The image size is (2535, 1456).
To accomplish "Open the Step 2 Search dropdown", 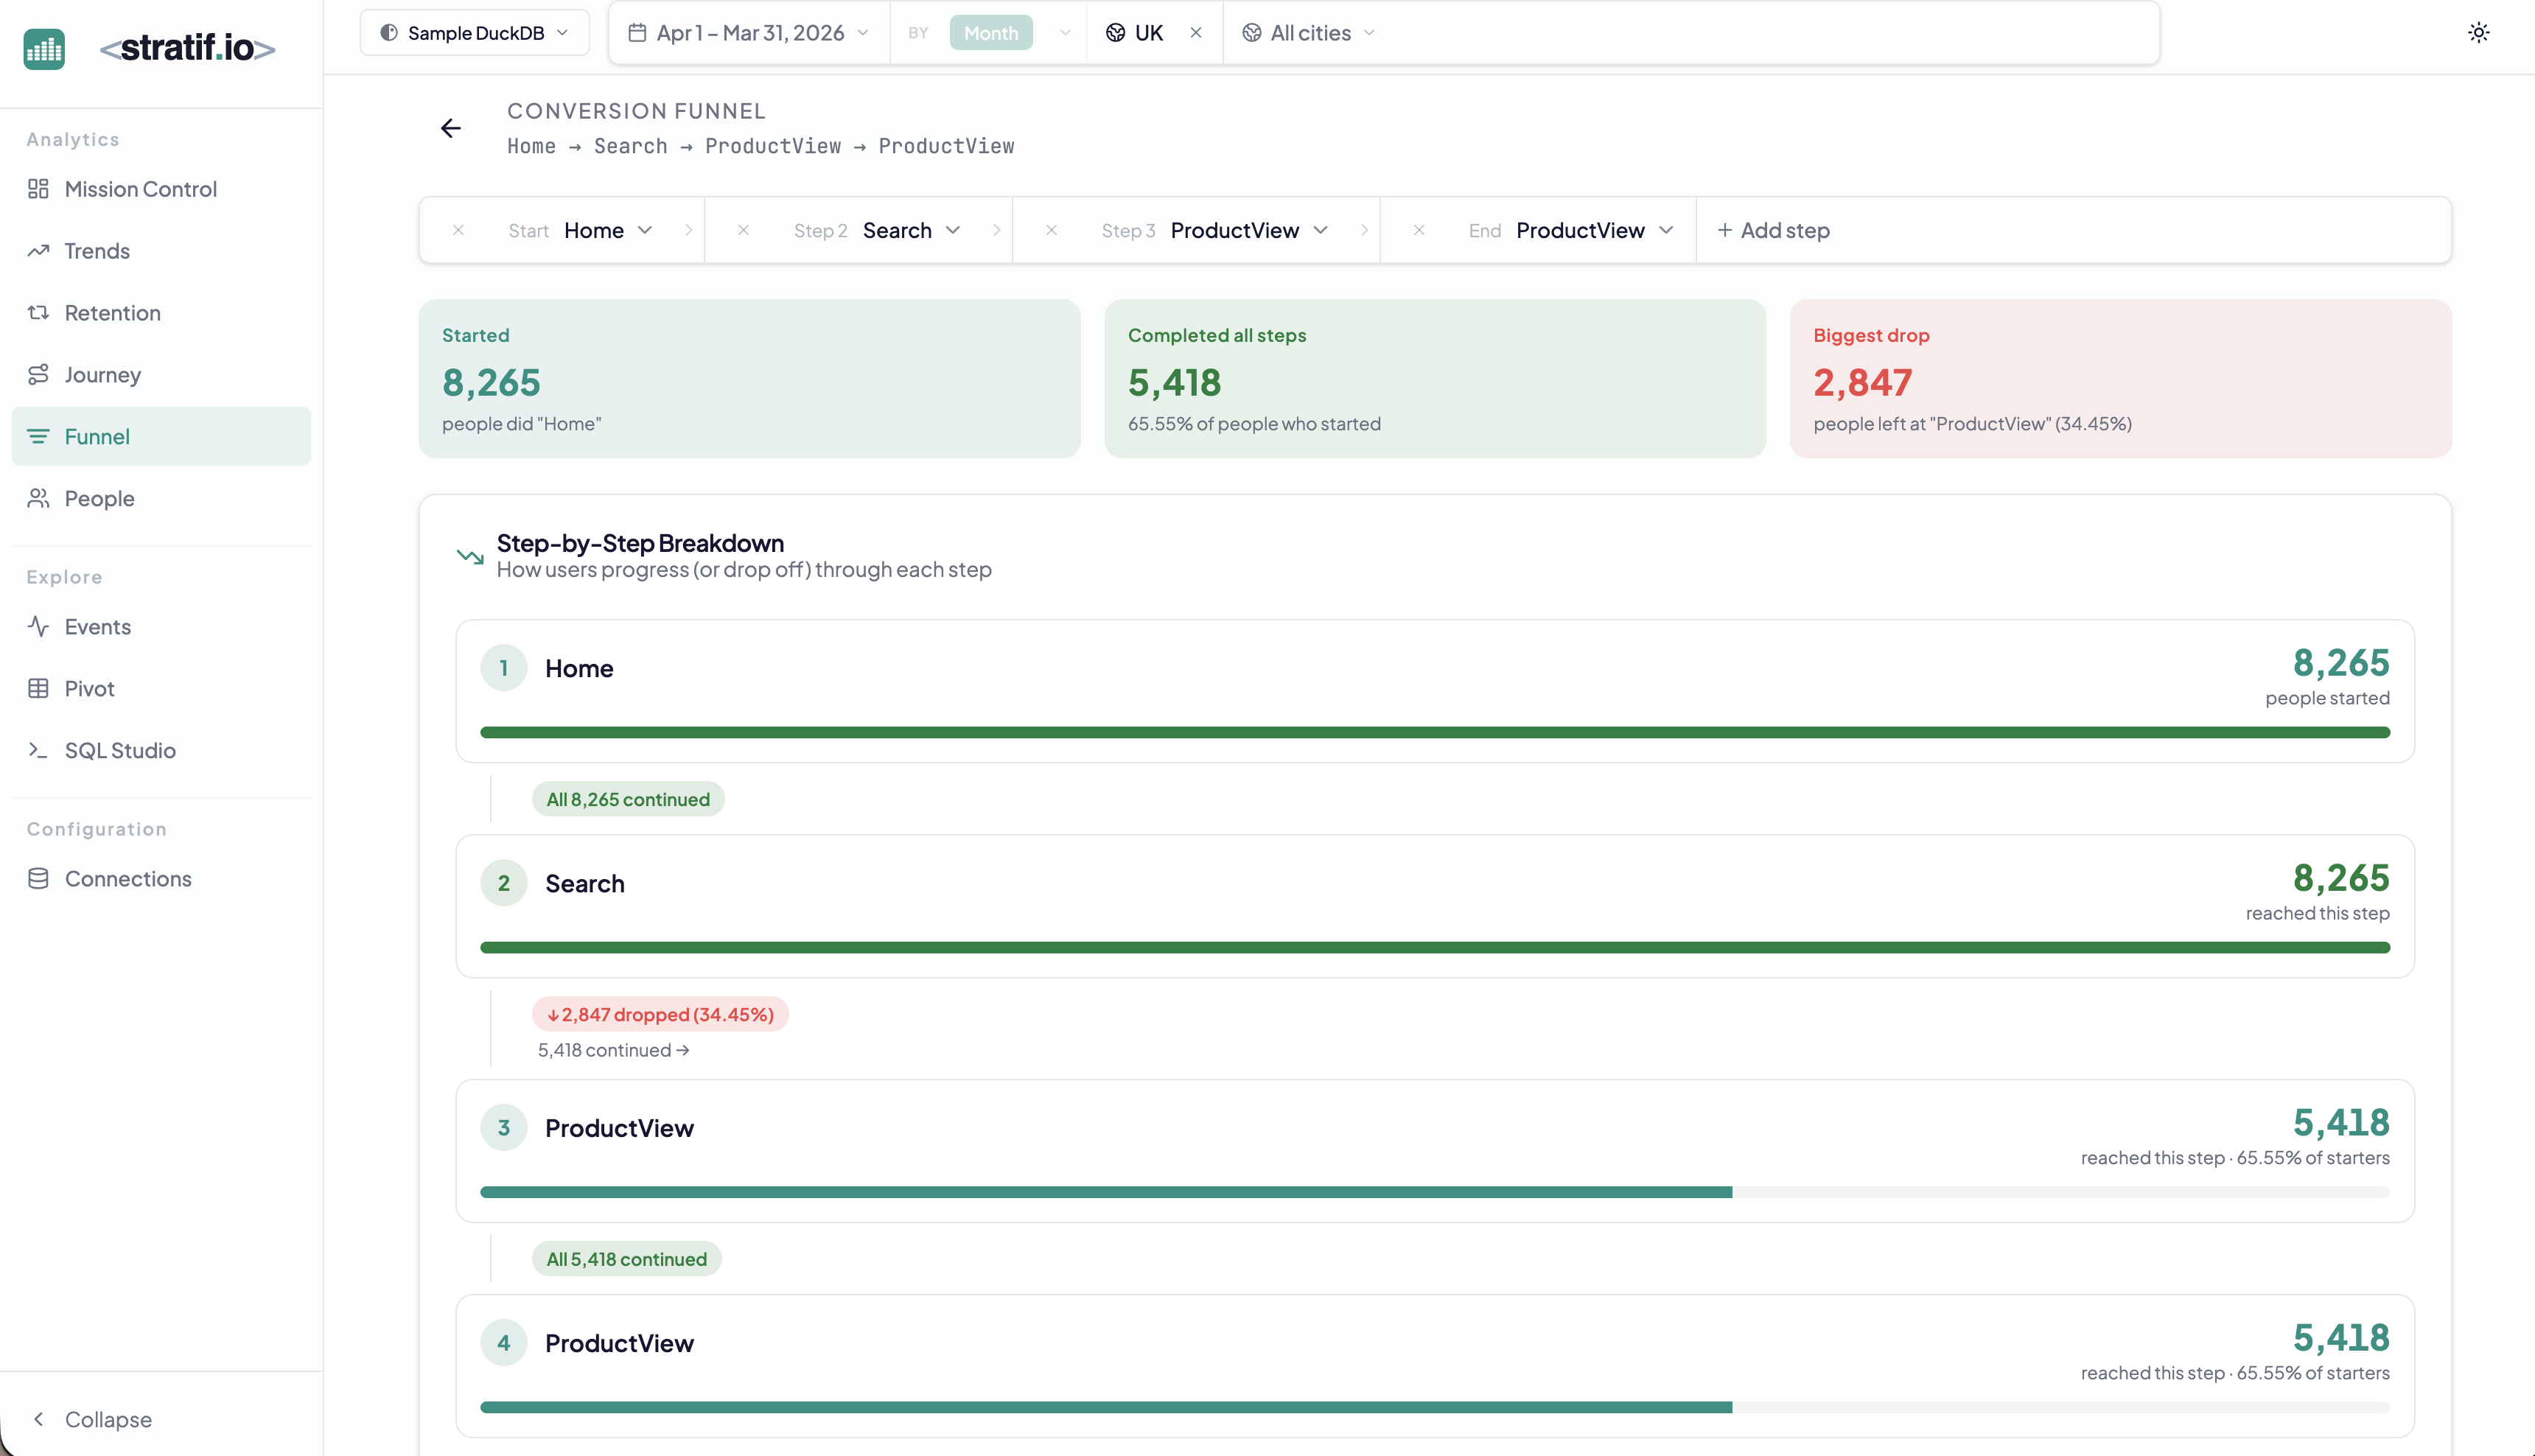I will click(911, 230).
